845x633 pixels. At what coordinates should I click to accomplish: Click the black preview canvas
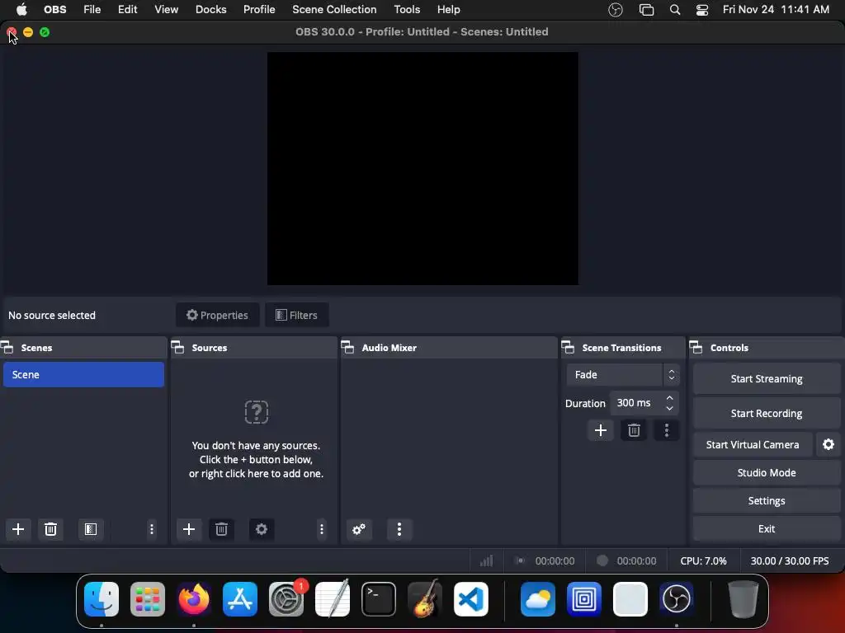pyautogui.click(x=422, y=168)
